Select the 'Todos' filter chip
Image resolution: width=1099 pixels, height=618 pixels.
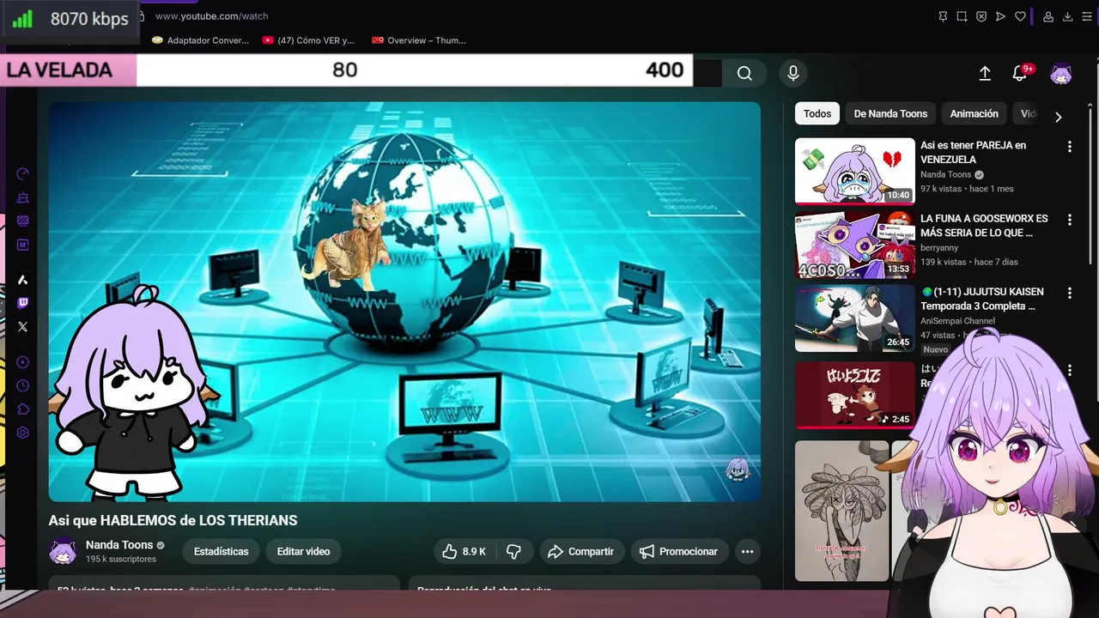817,113
